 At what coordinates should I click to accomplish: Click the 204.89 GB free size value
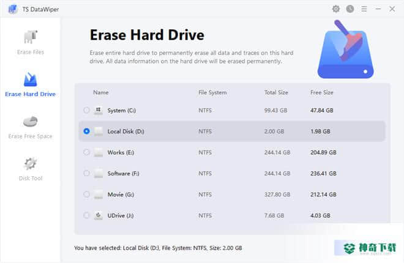point(323,153)
